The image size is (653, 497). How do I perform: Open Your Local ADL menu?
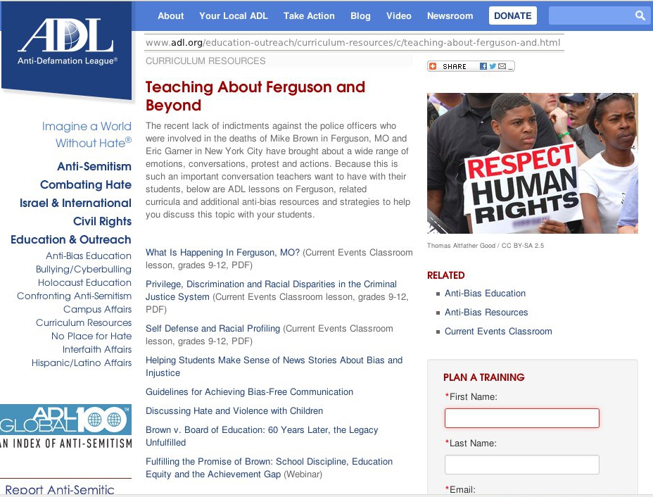point(234,15)
